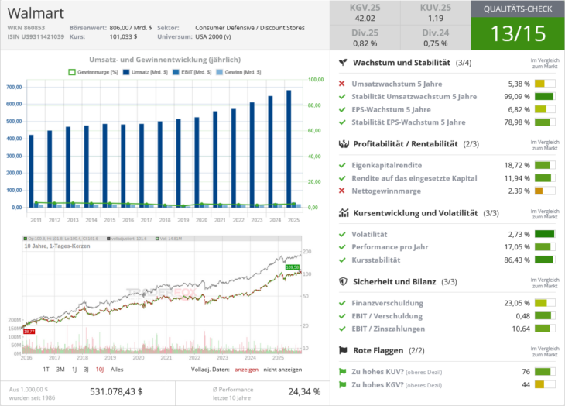
Task: Click the Volatilität green comparison bar
Action: [x=545, y=233]
